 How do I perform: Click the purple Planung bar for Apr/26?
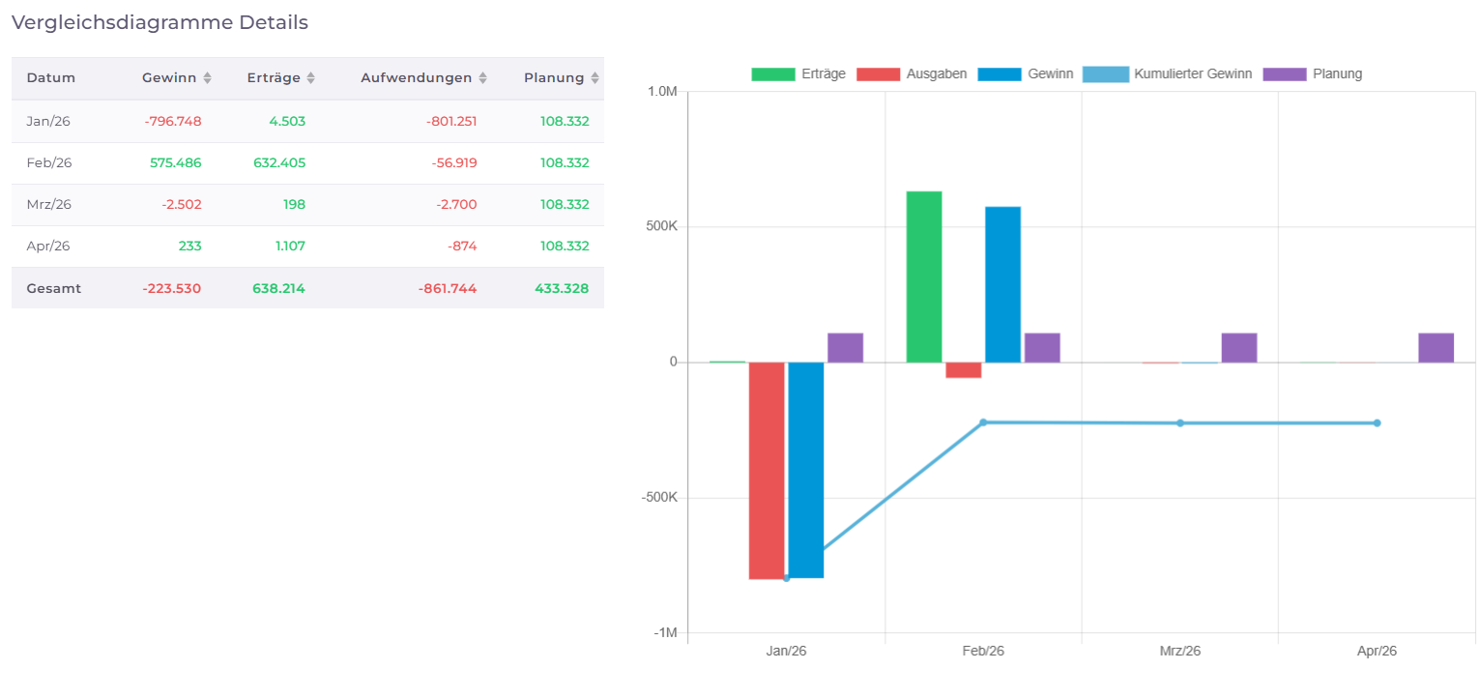tap(1436, 348)
